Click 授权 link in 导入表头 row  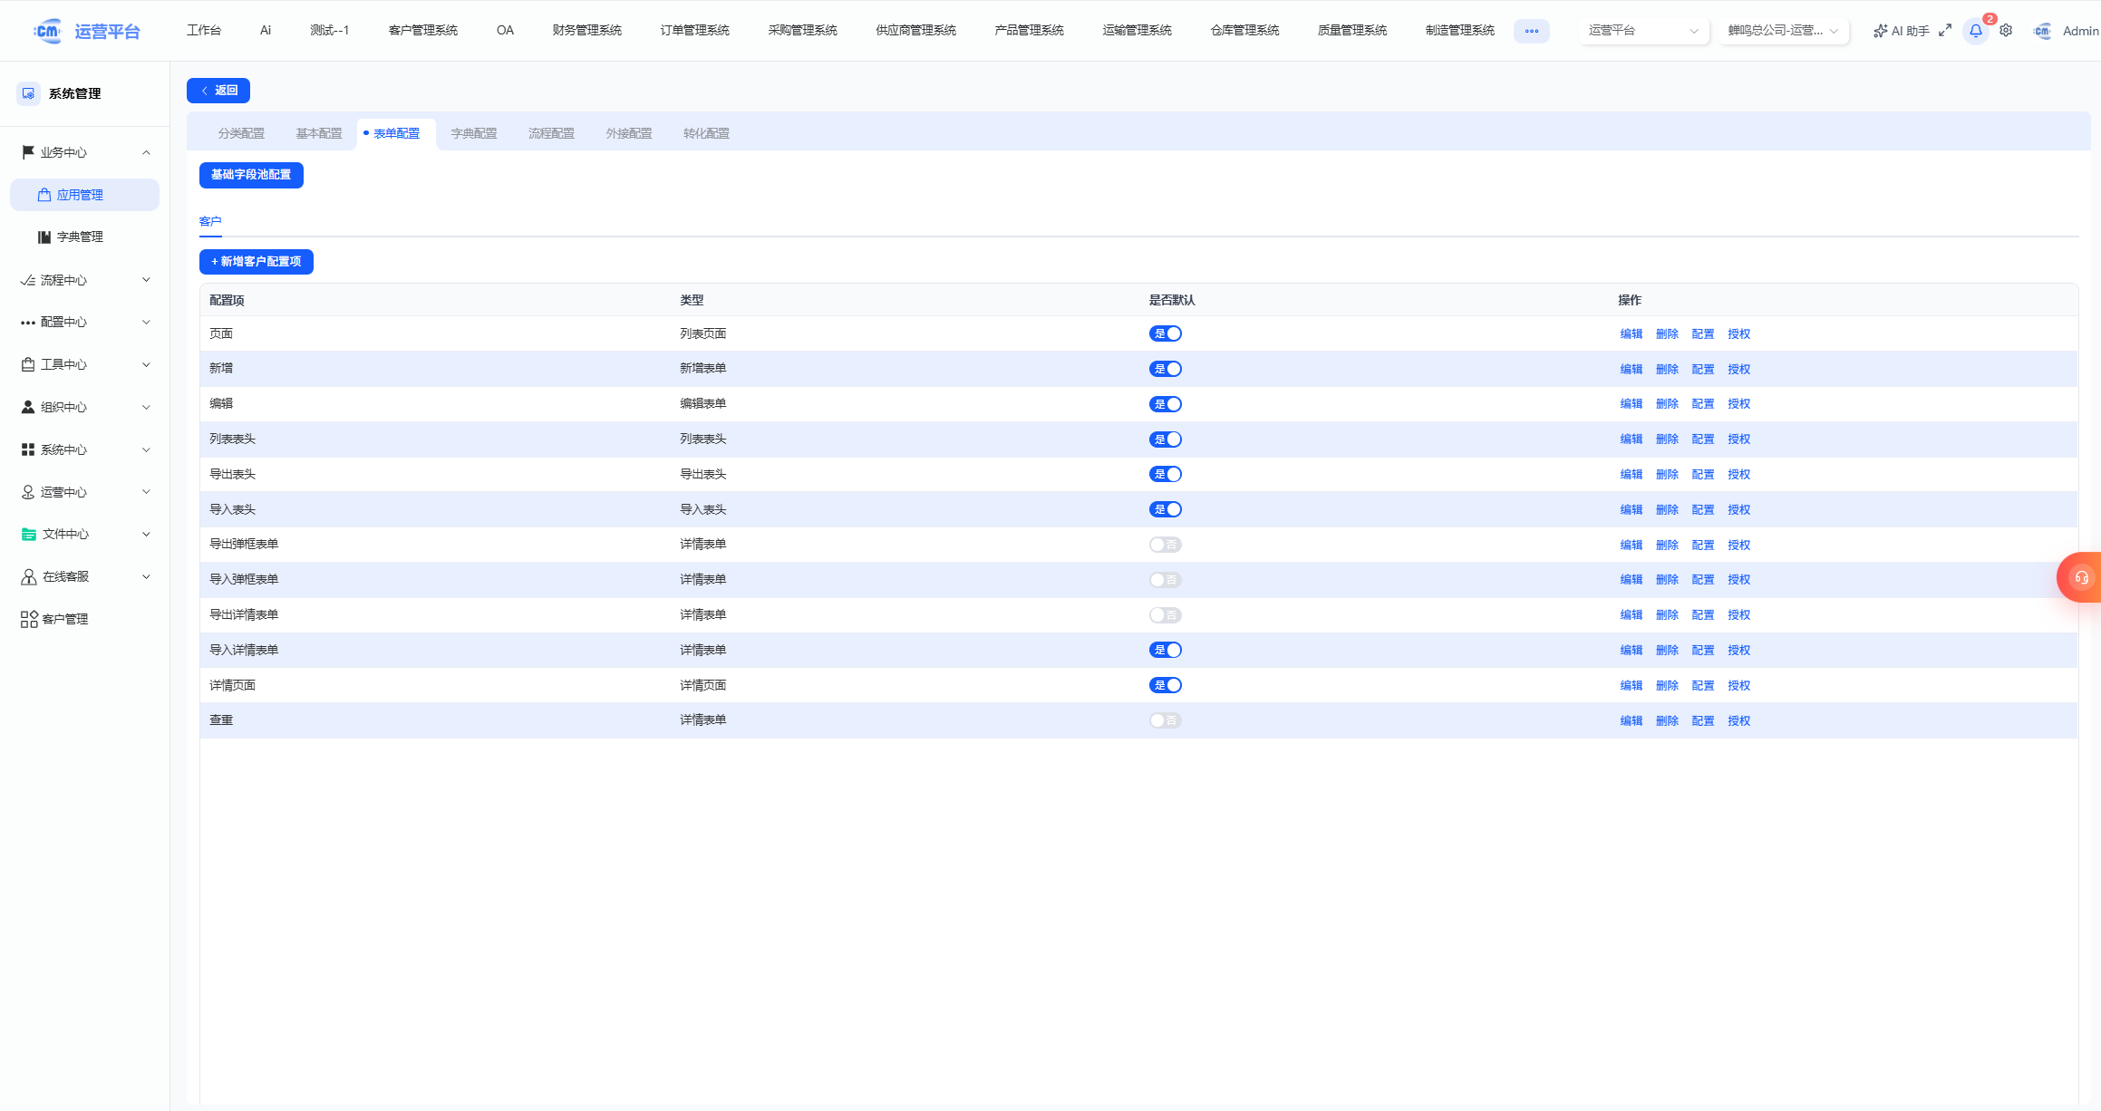coord(1738,510)
